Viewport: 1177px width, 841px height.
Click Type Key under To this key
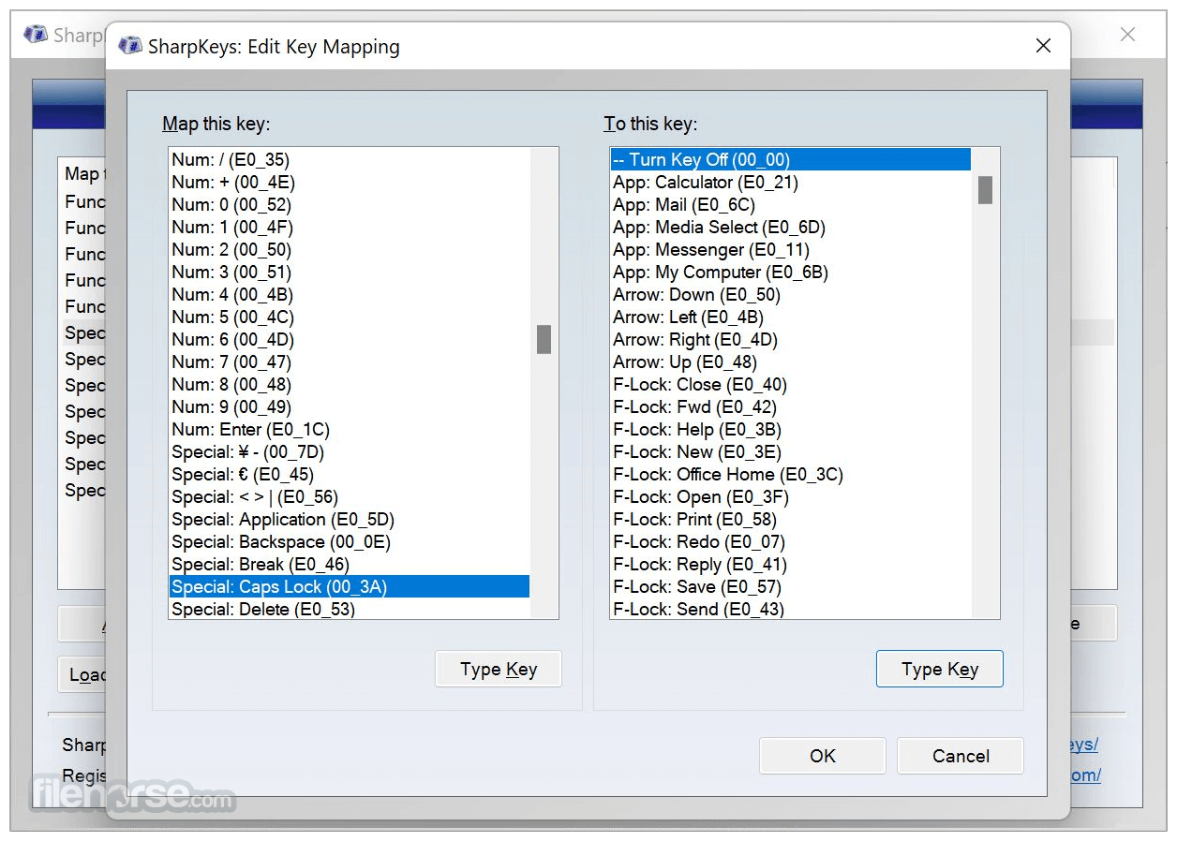click(940, 669)
